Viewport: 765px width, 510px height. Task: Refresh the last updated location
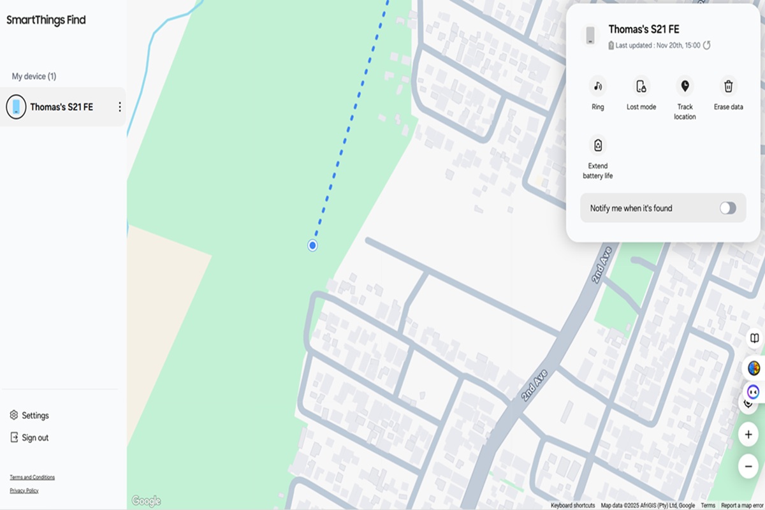[706, 45]
